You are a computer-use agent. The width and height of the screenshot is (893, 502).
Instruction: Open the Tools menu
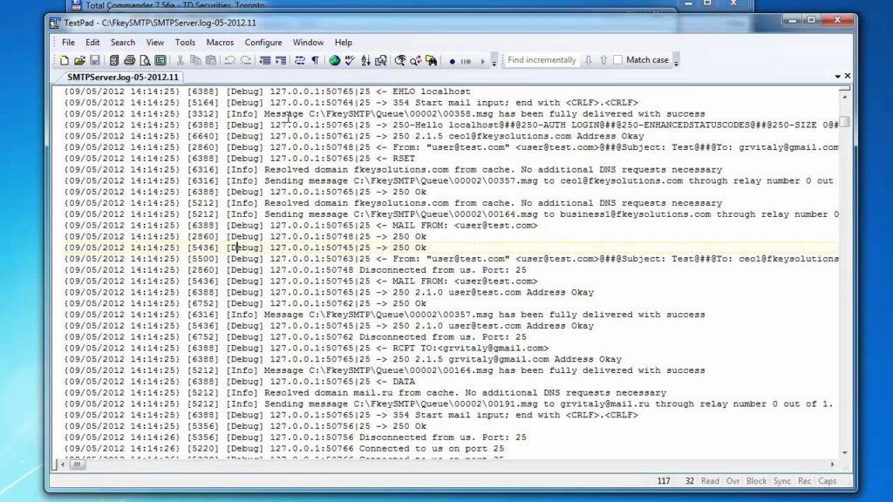point(185,42)
